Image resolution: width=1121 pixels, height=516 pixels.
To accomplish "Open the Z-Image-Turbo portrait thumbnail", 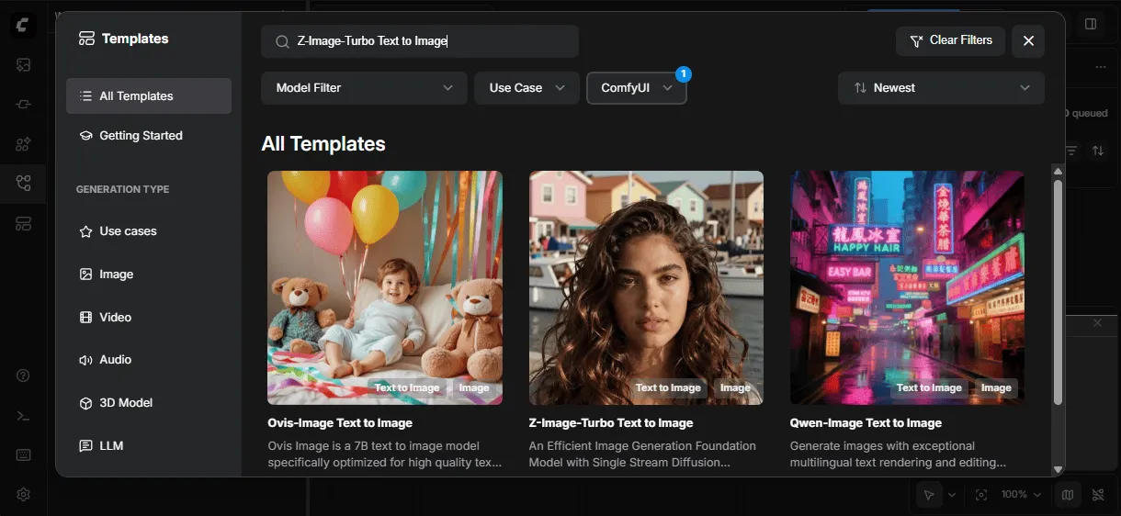I will pos(646,287).
